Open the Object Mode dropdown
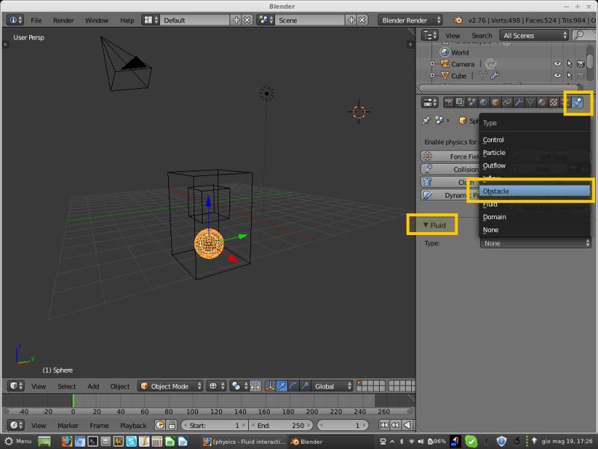 [x=170, y=386]
